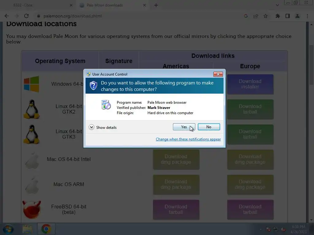Viewport: 314px width, 235px height.
Task: Share this page icon
Action: click(256, 16)
